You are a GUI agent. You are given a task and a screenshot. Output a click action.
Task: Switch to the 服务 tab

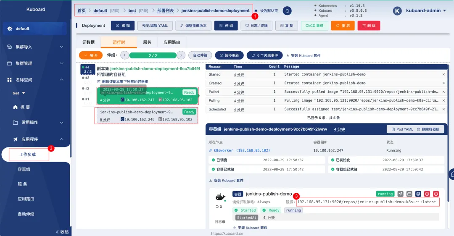pos(147,42)
